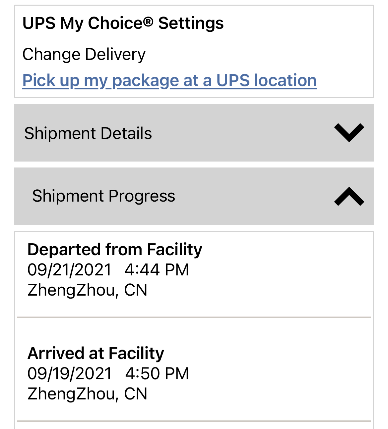Click ZhengZhou, CN under Arrived at Facility
The width and height of the screenshot is (388, 429).
pos(87,394)
